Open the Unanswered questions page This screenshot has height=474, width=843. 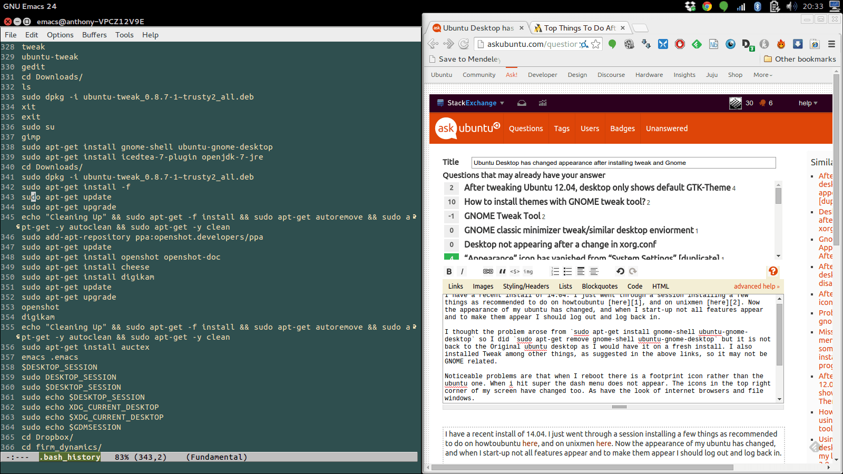pyautogui.click(x=666, y=129)
